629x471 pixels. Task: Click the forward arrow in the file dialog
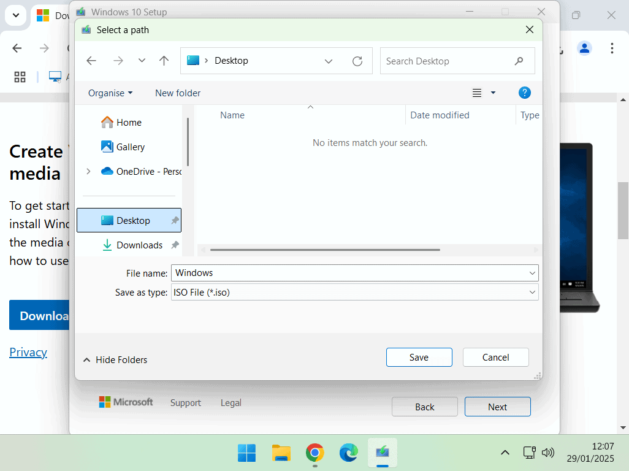tap(118, 61)
